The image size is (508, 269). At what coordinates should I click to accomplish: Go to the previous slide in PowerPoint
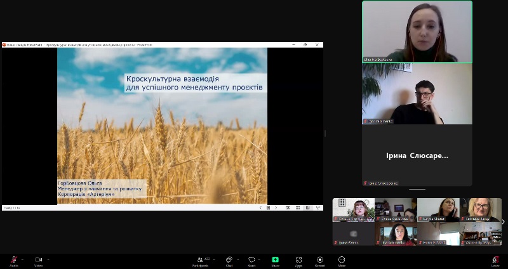[260, 207]
